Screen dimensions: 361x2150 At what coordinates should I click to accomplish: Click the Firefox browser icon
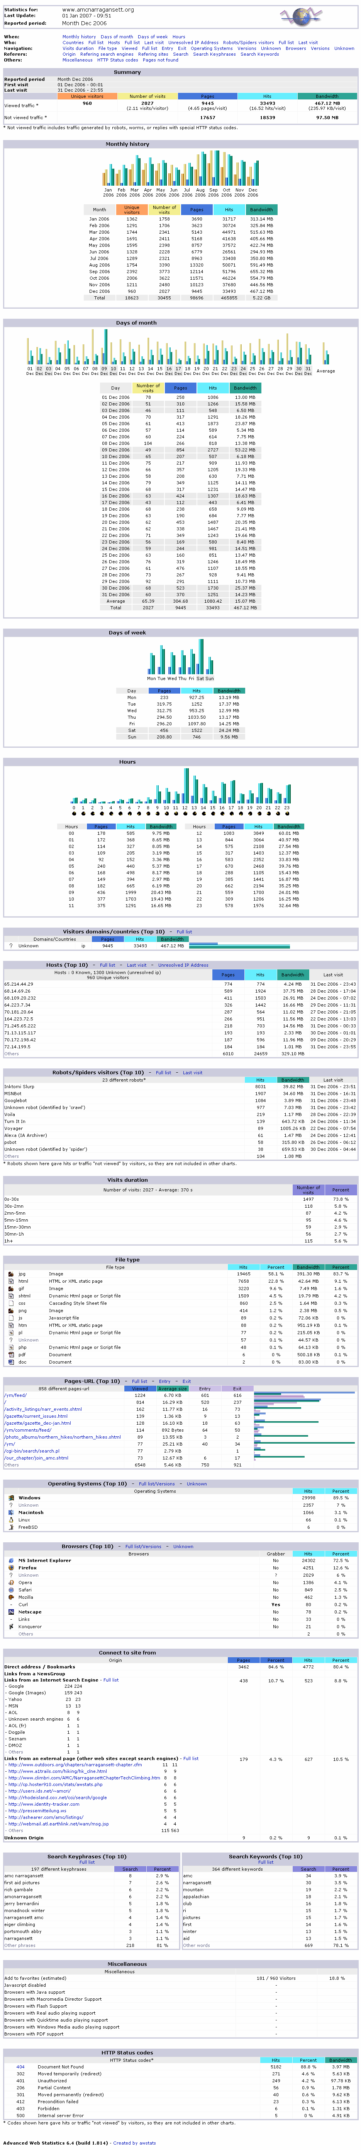pyautogui.click(x=10, y=1567)
